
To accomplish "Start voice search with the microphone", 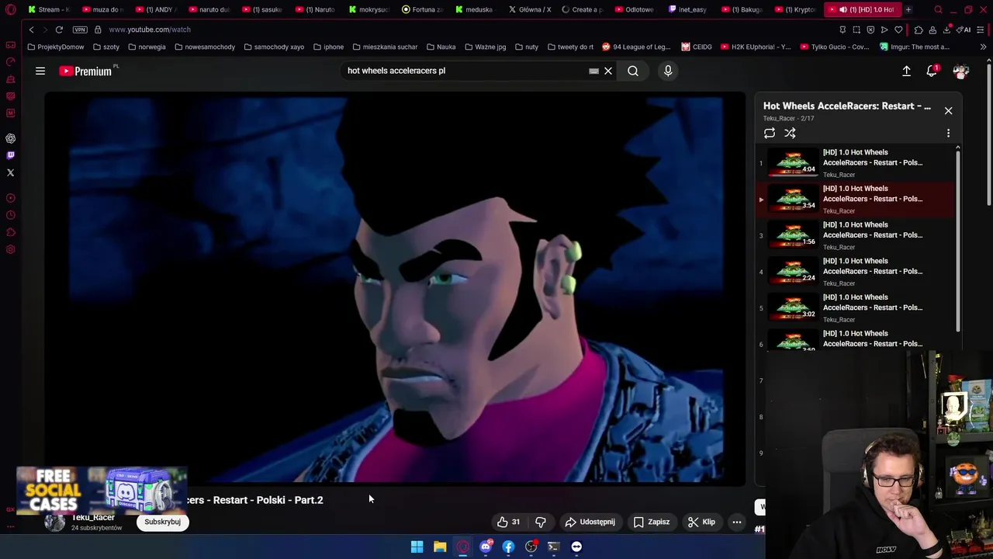I will 668,71.
